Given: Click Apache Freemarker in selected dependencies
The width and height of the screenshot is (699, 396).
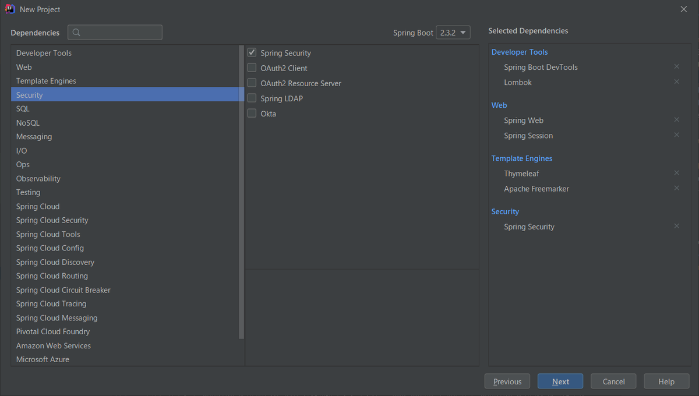Looking at the screenshot, I should pyautogui.click(x=536, y=188).
